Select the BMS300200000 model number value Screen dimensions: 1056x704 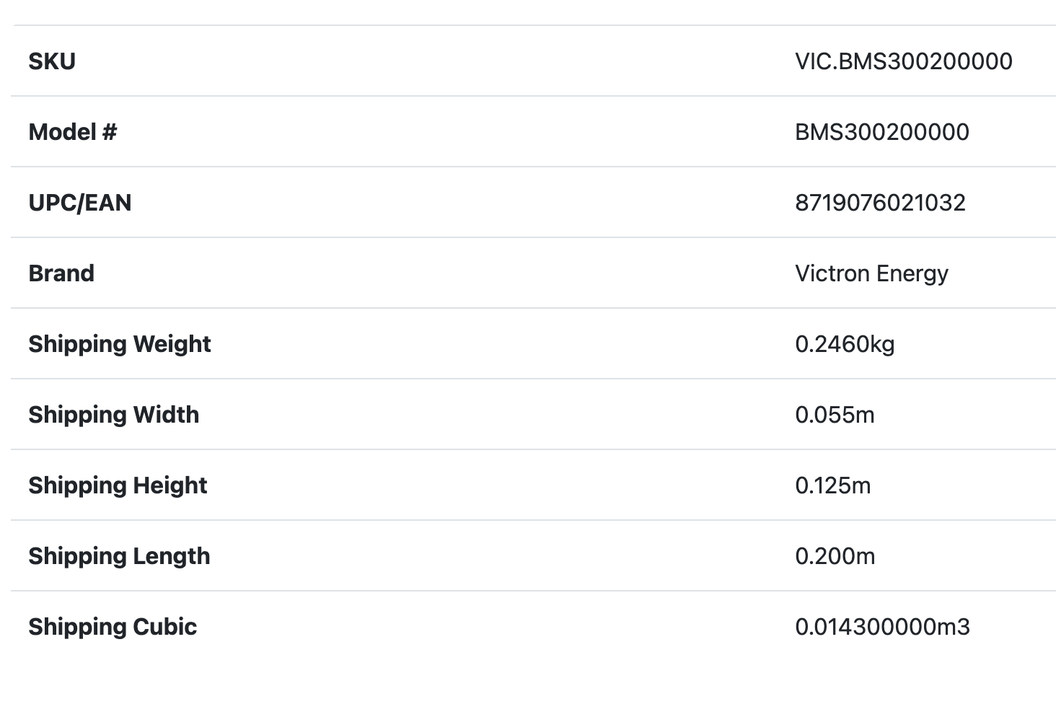point(881,132)
